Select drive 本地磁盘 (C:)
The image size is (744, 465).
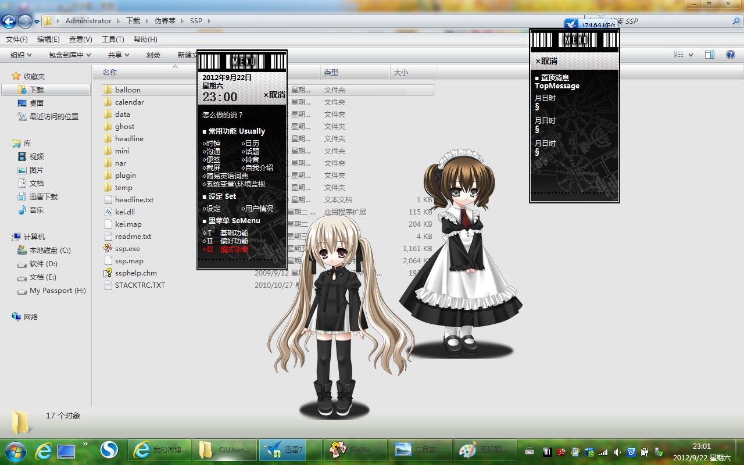(x=50, y=251)
